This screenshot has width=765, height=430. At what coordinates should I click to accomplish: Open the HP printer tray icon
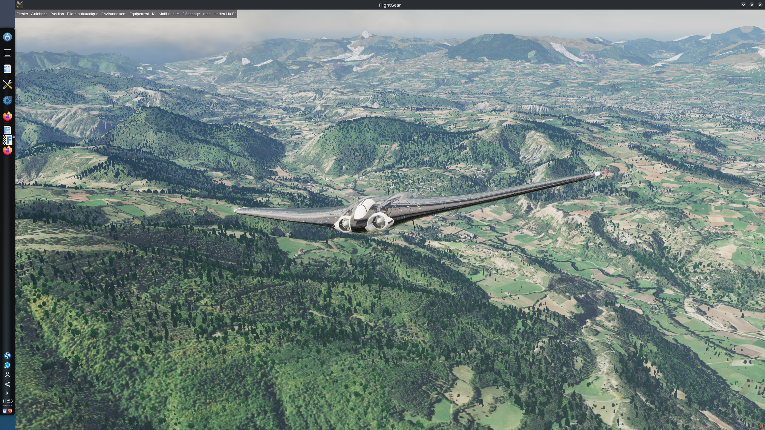click(x=7, y=355)
